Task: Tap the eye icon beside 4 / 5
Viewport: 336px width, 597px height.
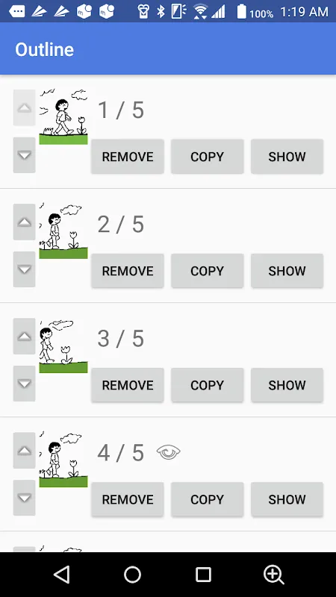Action: [169, 452]
